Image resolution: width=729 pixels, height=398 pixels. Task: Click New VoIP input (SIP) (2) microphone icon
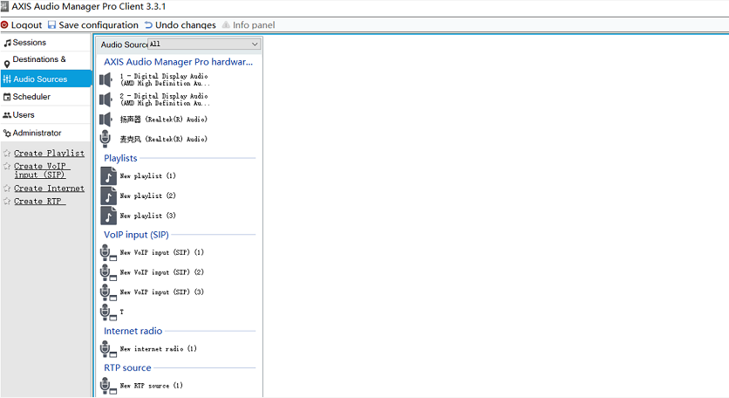[108, 273]
